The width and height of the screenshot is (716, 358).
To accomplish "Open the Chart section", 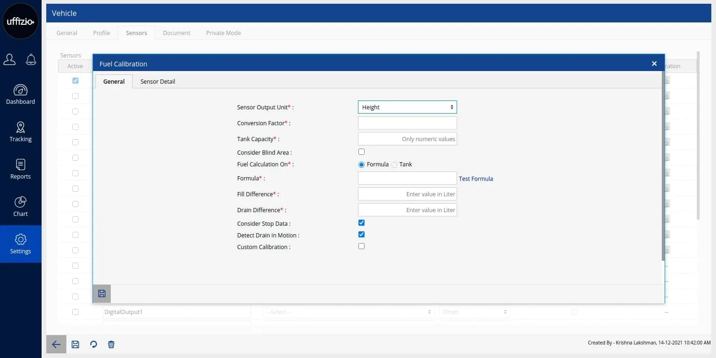I will (x=21, y=207).
